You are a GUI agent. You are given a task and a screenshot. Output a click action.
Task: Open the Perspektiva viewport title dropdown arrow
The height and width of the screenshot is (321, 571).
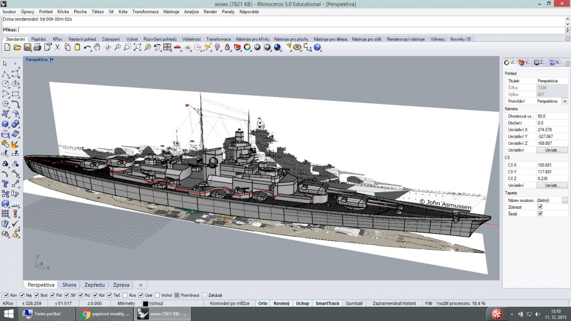pyautogui.click(x=52, y=60)
